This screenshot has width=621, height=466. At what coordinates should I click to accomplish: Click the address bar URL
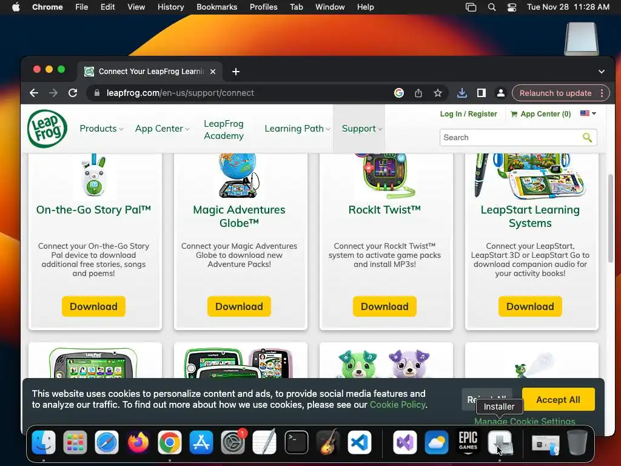(180, 93)
